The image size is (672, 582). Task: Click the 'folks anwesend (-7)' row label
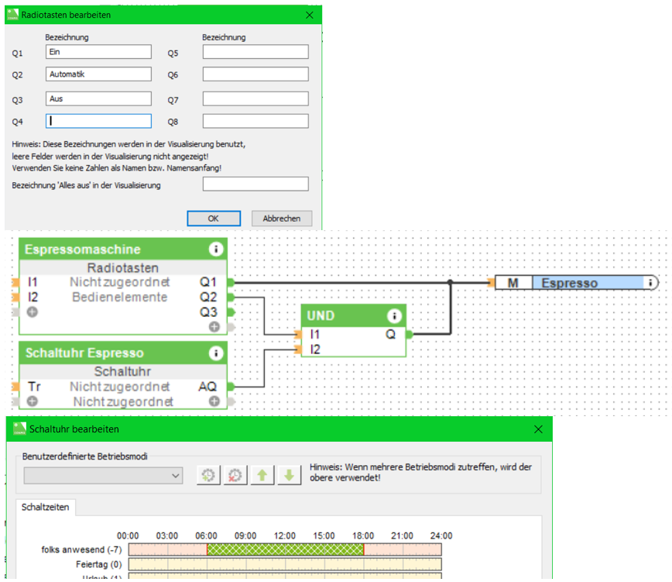(x=81, y=549)
